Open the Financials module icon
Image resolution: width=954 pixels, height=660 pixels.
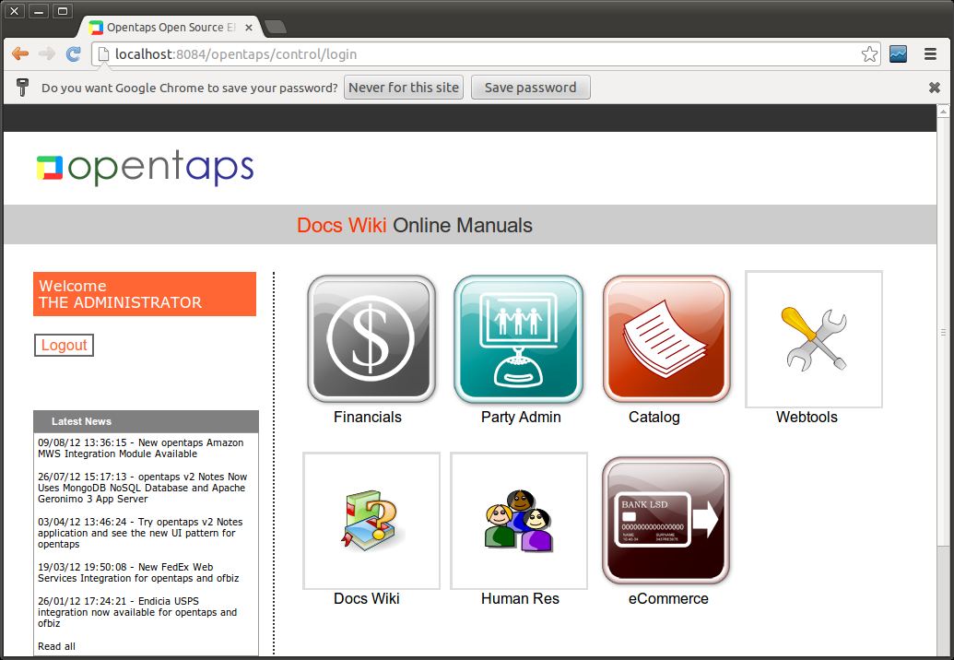[x=371, y=338]
